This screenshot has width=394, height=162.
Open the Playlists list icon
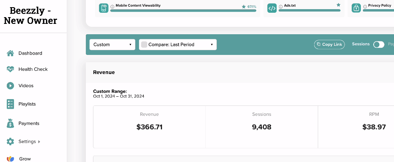10,104
